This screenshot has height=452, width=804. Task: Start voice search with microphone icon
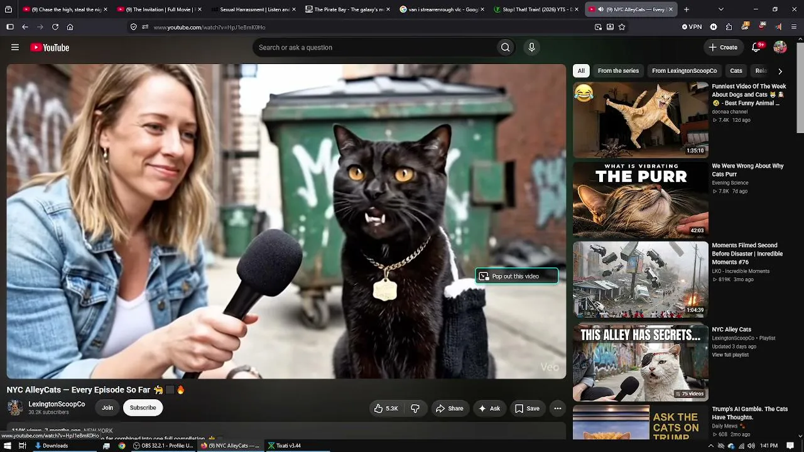[531, 48]
